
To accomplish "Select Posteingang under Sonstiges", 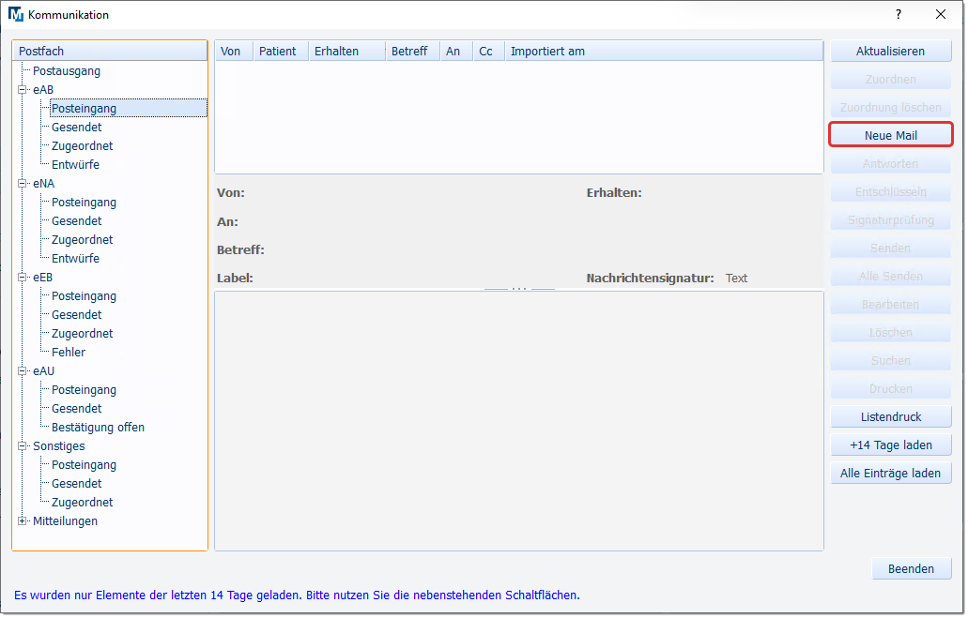I will 84,465.
